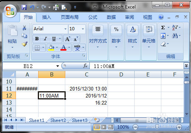Viewport: 191px width, 133px height.
Task: Expand the formula bar
Action: tap(186, 66)
